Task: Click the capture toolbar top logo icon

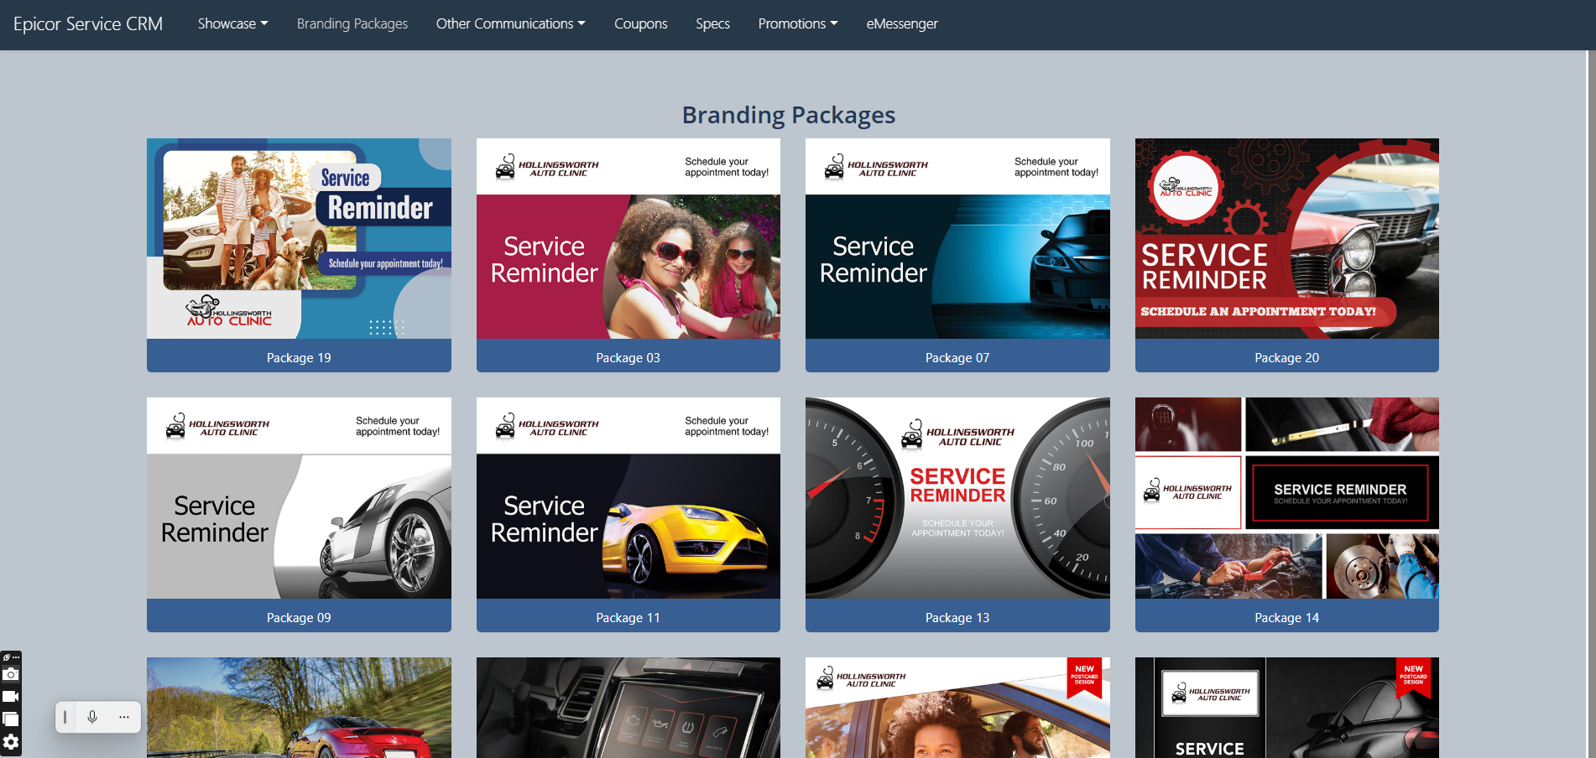Action: 7,657
